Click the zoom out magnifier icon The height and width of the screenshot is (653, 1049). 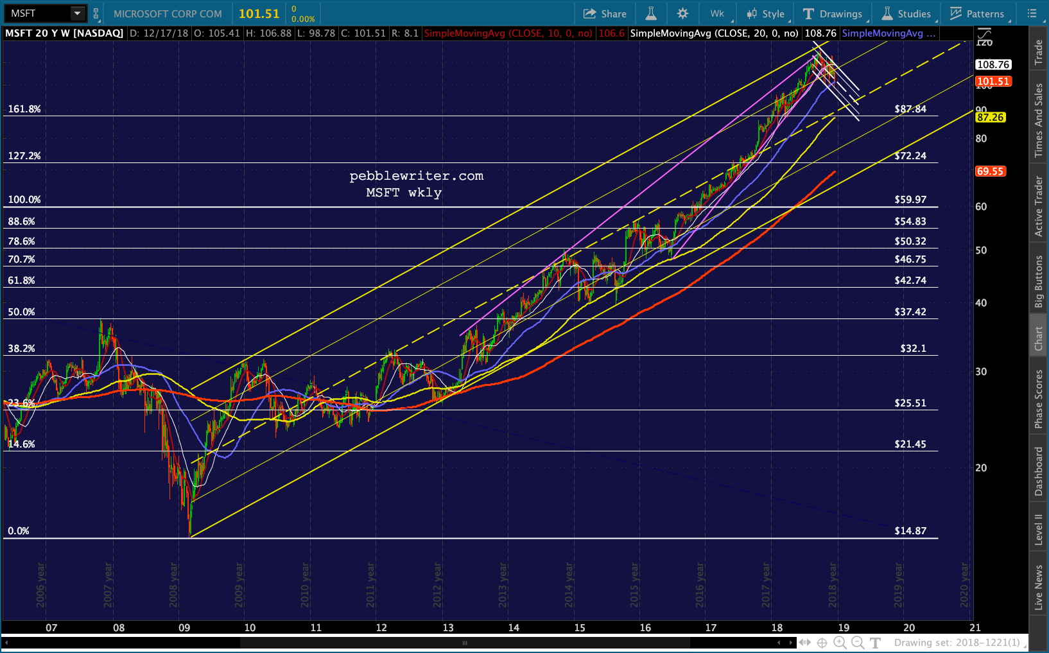[x=858, y=643]
